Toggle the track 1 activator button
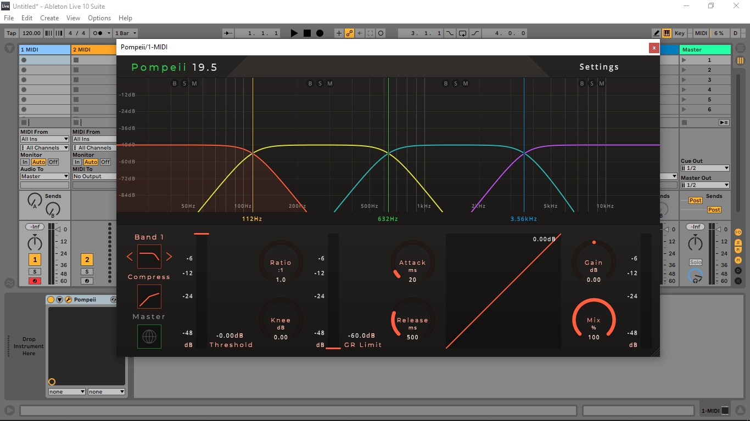 coord(35,260)
